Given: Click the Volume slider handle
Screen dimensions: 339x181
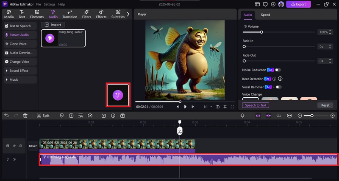Looking at the screenshot, I should (x=261, y=32).
